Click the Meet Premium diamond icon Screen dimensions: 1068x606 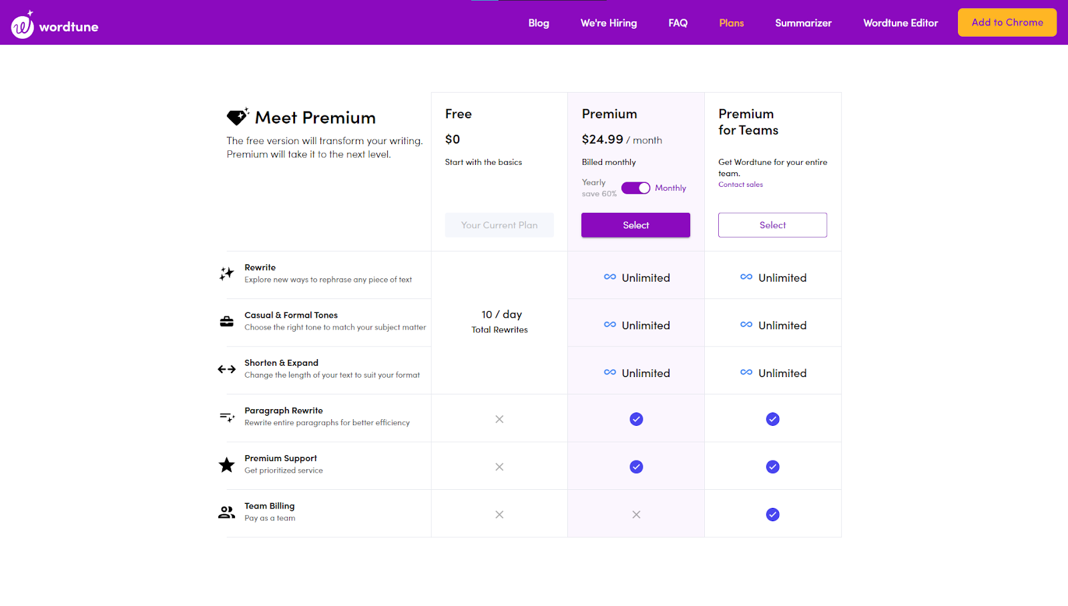tap(238, 117)
